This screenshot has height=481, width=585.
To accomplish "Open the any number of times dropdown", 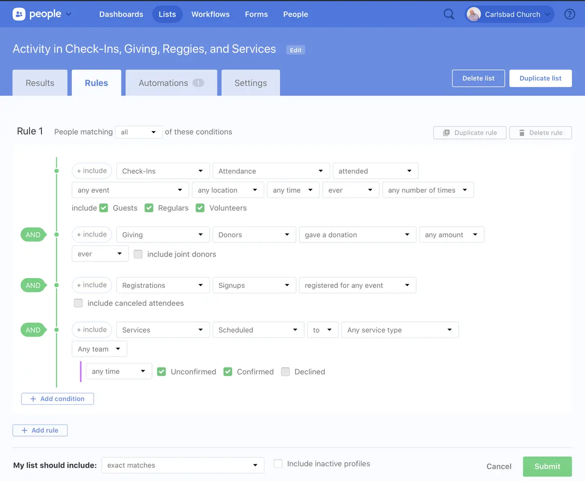I will [x=428, y=190].
